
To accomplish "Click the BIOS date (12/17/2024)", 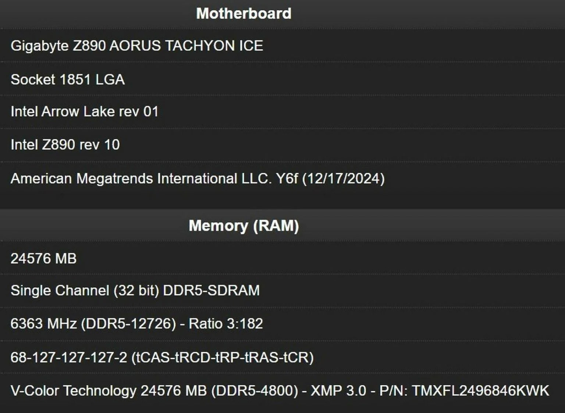I will coord(344,179).
